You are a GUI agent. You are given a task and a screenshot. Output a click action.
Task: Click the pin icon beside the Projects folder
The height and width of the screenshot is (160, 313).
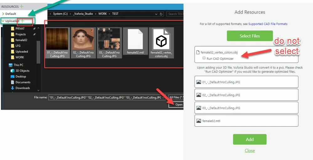pos(34,34)
